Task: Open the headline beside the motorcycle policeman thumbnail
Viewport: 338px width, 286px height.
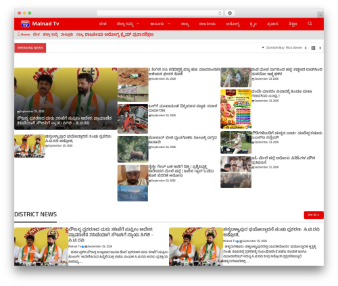Action: pos(287,135)
